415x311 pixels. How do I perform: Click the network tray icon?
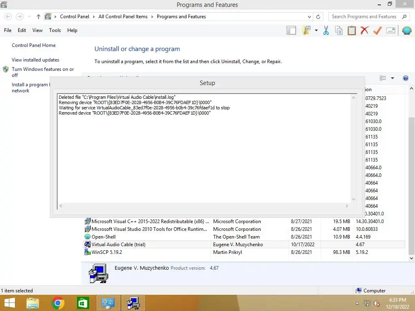[x=367, y=303]
